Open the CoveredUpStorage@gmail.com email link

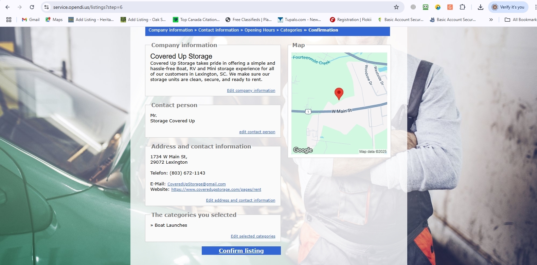[196, 184]
